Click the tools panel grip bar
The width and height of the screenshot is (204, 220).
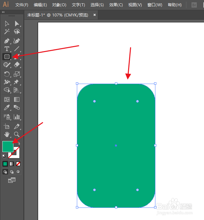tap(11, 16)
